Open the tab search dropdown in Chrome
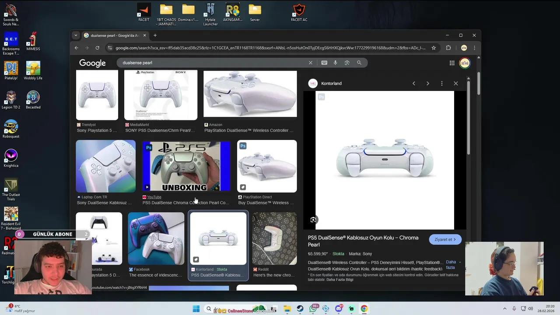Viewport: 560px width, 315px height. pyautogui.click(x=76, y=35)
